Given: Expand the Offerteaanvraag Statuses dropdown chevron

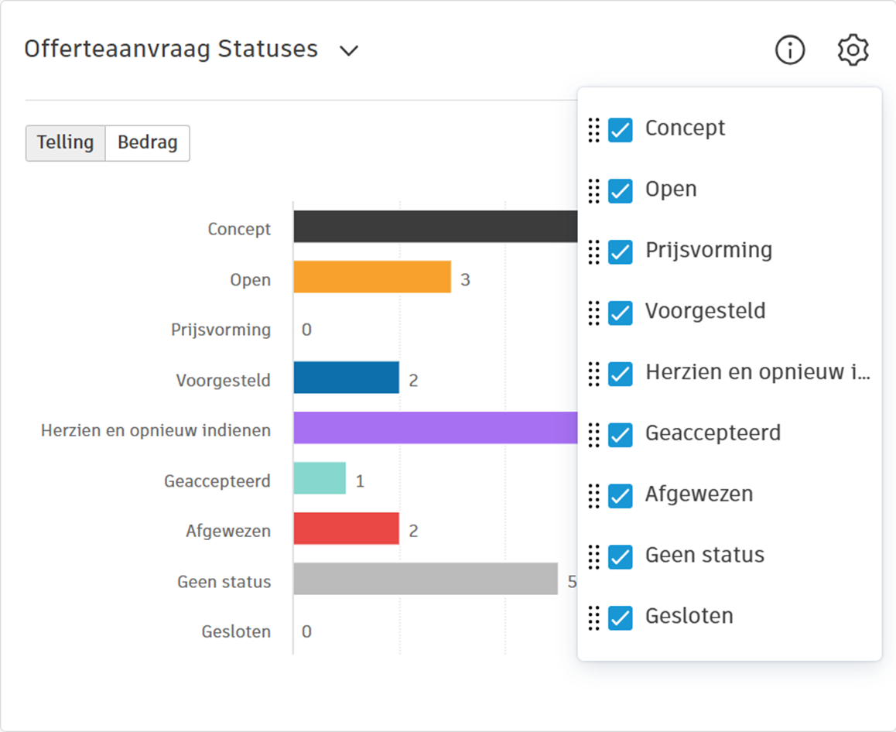Looking at the screenshot, I should point(350,51).
